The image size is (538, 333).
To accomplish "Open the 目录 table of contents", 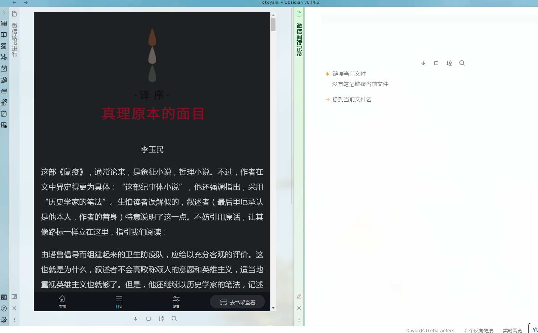I will click(119, 302).
